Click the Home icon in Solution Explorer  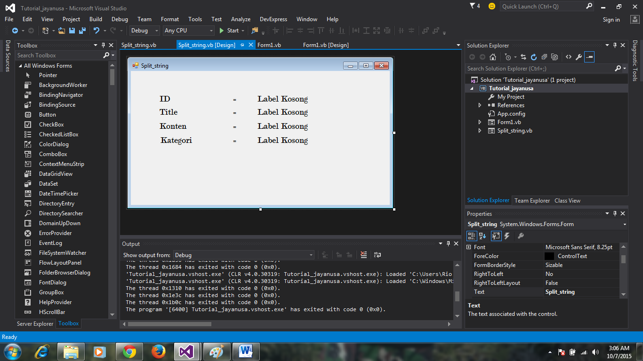coord(493,56)
